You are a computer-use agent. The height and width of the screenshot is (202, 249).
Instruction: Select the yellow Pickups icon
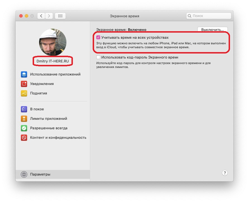coord(24,93)
